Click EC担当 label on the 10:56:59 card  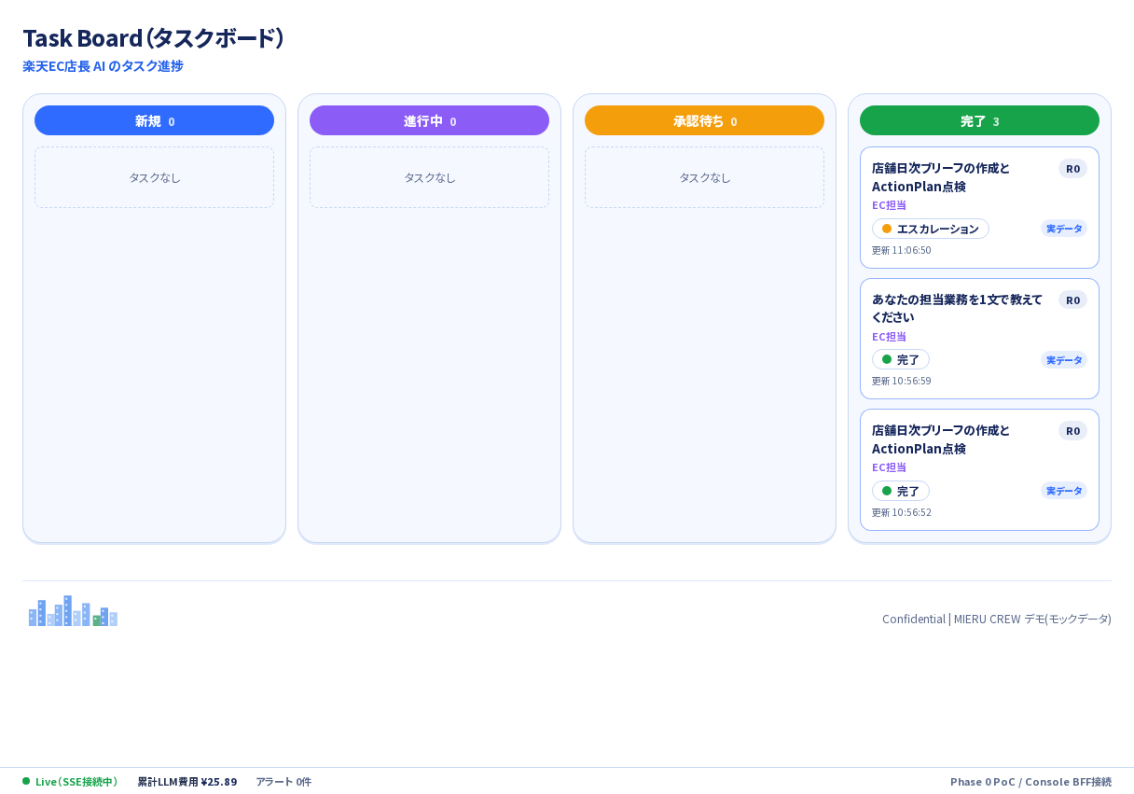[x=889, y=336]
